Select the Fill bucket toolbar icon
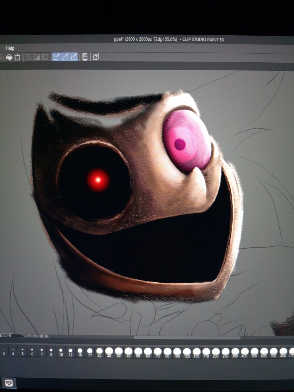The height and width of the screenshot is (392, 294). click(x=9, y=57)
